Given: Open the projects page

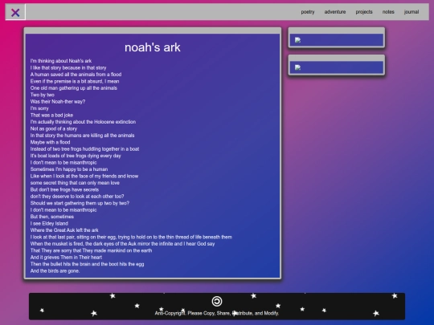Looking at the screenshot, I should (364, 12).
